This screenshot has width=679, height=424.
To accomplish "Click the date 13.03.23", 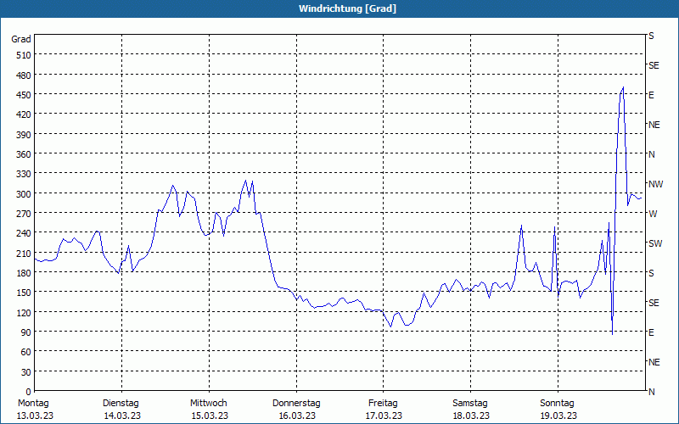I will (34, 416).
